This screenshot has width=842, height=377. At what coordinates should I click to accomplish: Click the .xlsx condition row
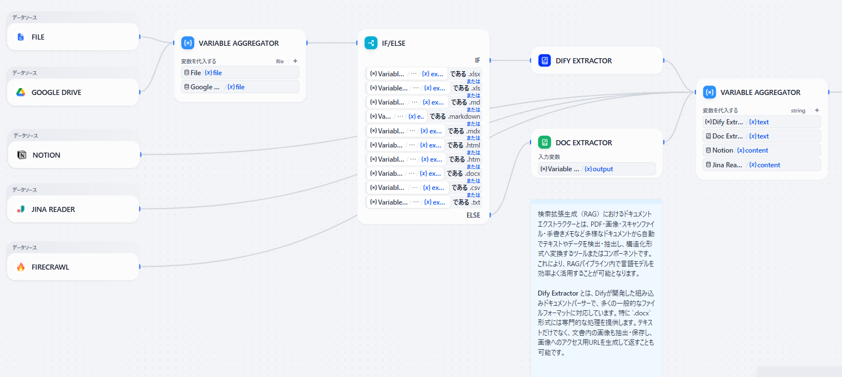424,74
